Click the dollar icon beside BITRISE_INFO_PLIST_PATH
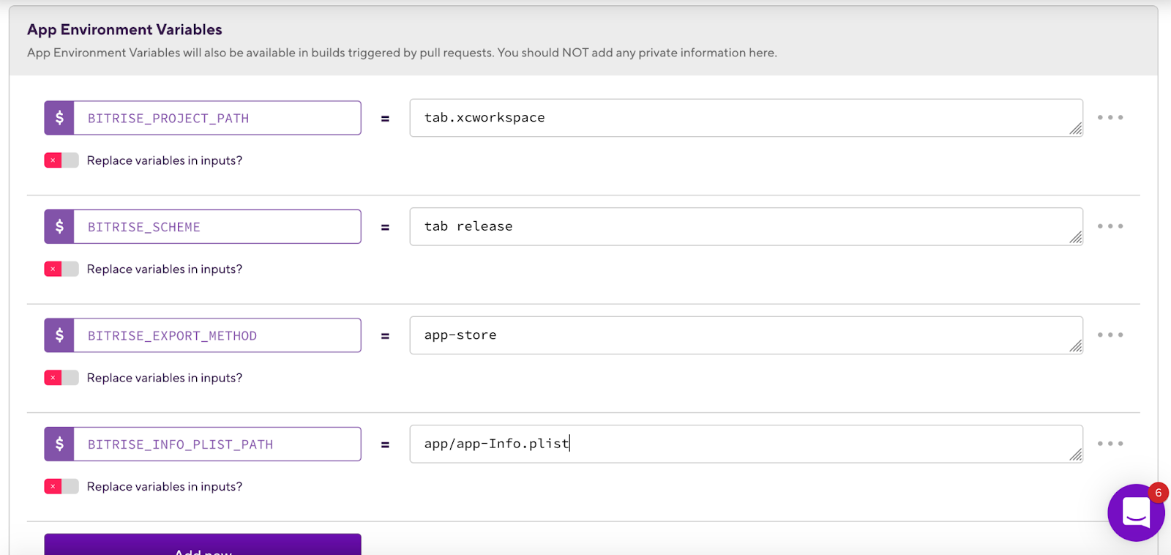The width and height of the screenshot is (1171, 555). 59,444
